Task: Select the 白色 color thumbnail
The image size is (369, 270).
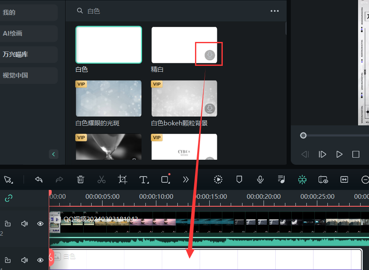Action: (109, 45)
